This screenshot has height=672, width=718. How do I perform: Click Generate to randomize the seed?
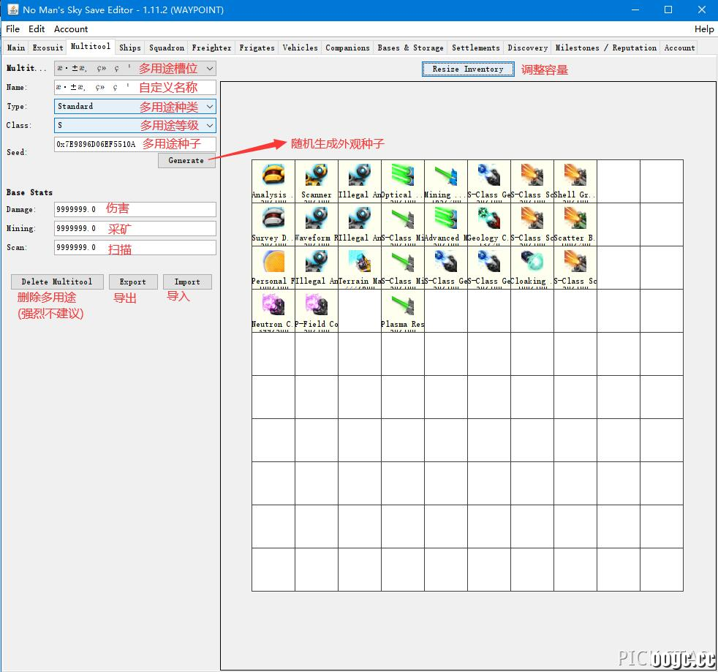[x=186, y=160]
